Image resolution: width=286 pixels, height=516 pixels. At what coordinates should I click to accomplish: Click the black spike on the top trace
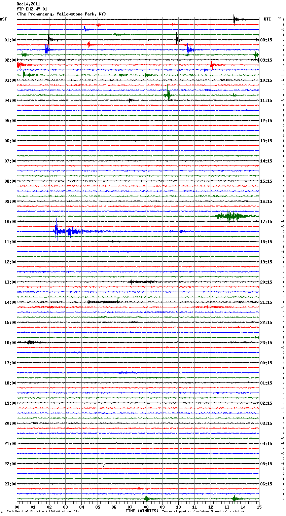click(234, 19)
